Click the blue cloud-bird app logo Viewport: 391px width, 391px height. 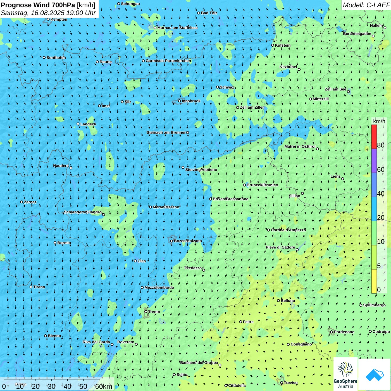[x=374, y=374]
